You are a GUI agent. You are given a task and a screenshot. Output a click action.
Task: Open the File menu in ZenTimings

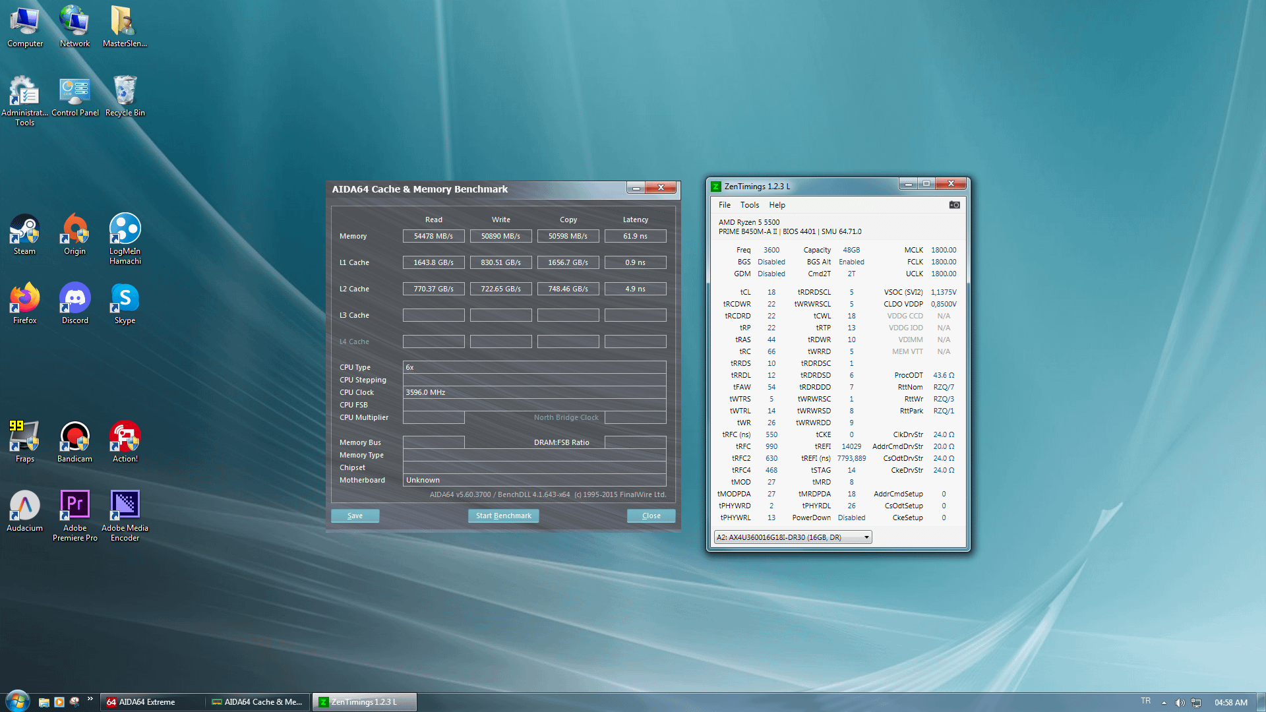pyautogui.click(x=725, y=205)
